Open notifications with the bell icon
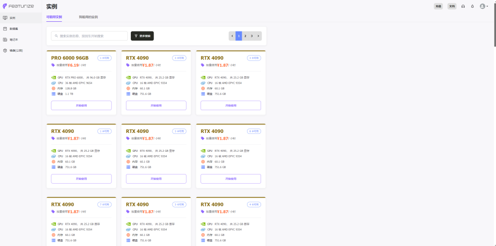 [x=472, y=6]
